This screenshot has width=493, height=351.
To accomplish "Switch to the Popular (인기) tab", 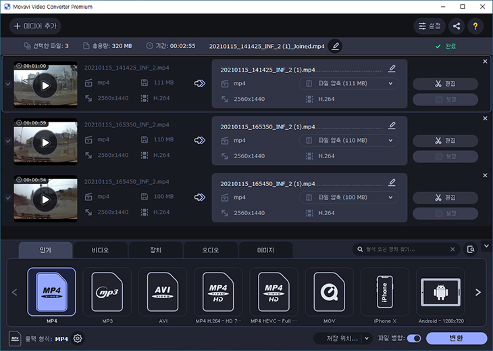I will (x=45, y=250).
